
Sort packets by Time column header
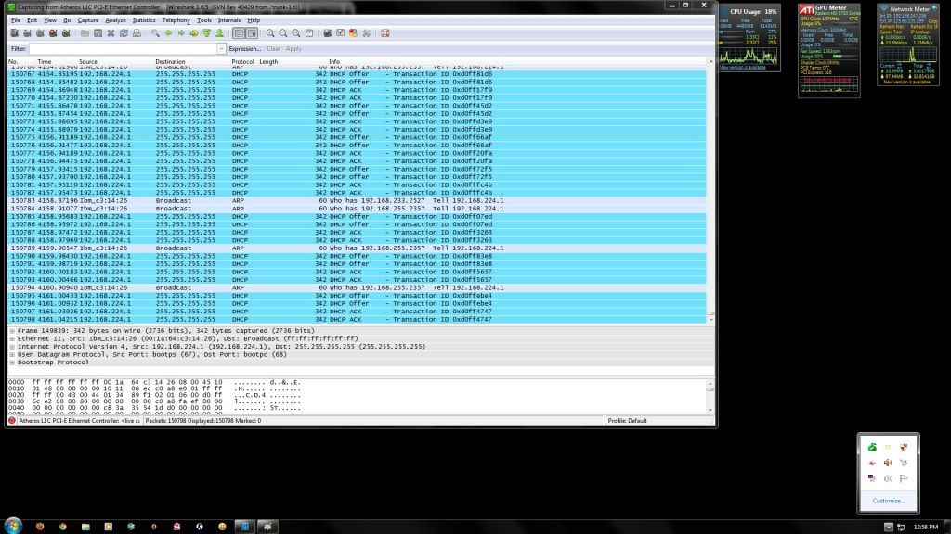(x=45, y=62)
